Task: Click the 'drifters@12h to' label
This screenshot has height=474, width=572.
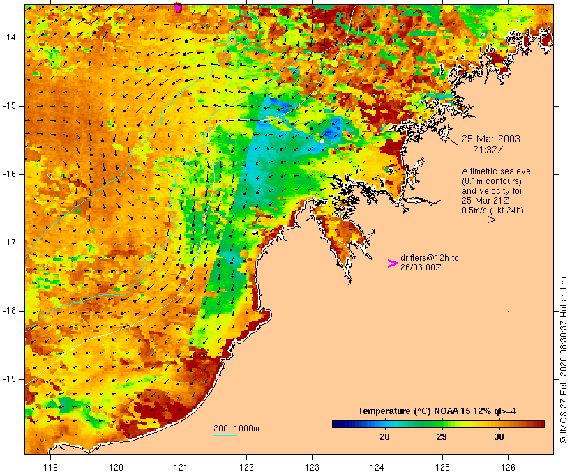Action: coord(430,257)
